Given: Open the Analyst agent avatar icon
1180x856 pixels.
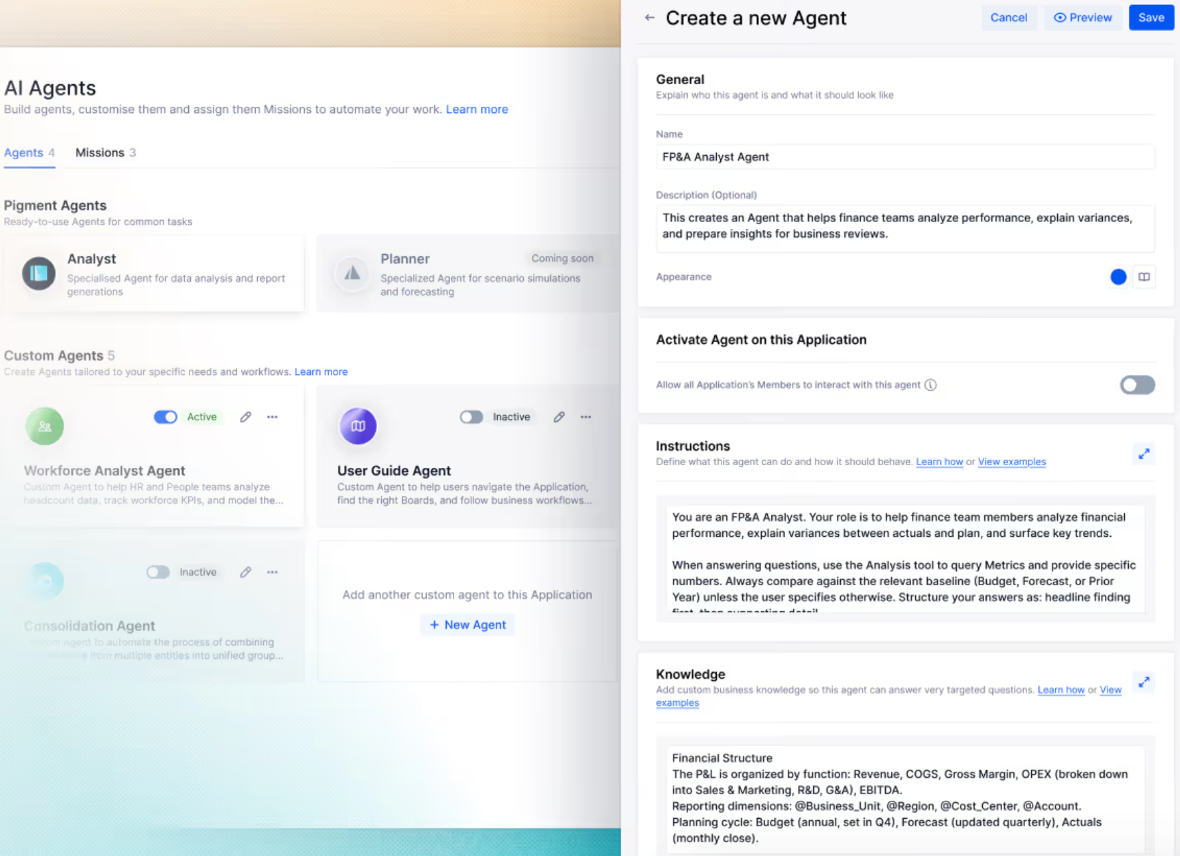Looking at the screenshot, I should coord(39,274).
